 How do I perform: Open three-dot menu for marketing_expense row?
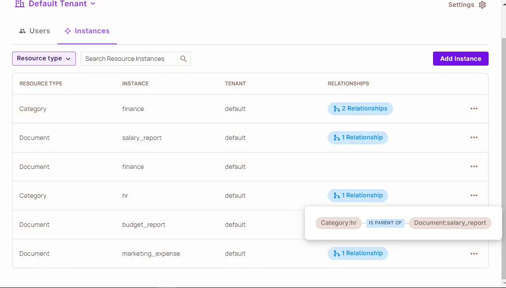click(474, 253)
